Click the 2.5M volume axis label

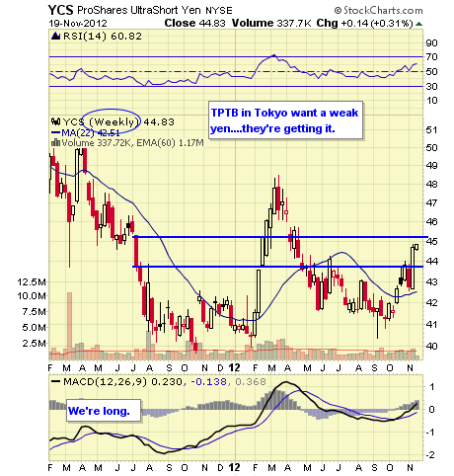point(35,344)
